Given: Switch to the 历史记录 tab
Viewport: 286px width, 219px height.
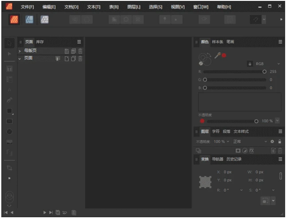Looking at the screenshot, I should tap(234, 159).
